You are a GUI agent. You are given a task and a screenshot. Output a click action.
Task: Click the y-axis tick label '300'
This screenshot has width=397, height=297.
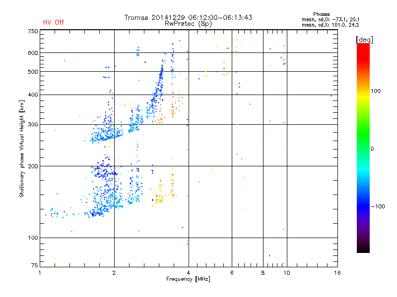point(33,125)
